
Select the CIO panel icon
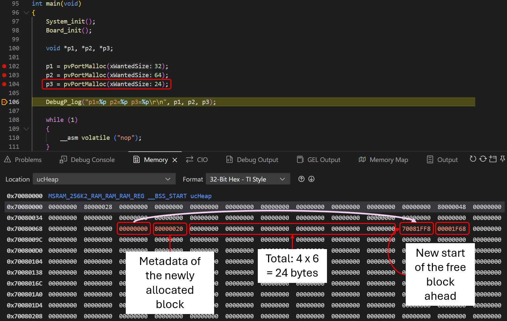pyautogui.click(x=189, y=159)
